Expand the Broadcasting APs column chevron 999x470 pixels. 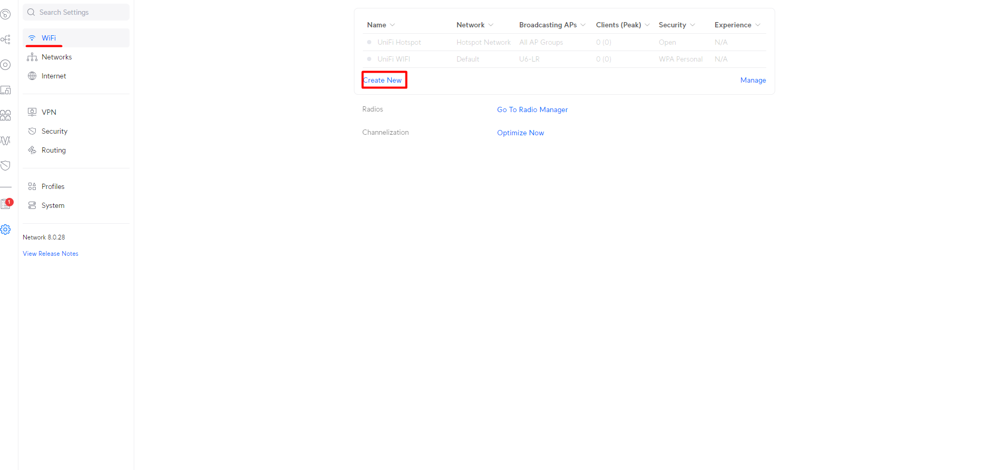[x=583, y=25]
